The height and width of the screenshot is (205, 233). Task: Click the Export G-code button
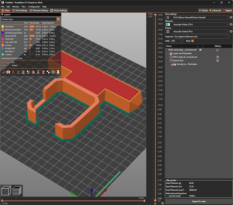[199, 201]
